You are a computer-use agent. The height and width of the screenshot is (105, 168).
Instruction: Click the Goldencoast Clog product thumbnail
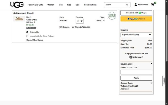tap(19, 19)
